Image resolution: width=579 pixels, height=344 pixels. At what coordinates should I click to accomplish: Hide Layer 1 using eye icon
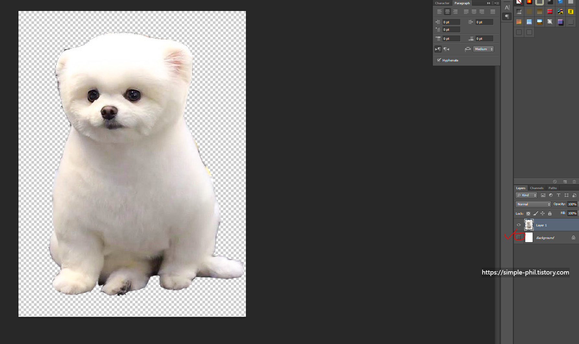click(x=518, y=225)
